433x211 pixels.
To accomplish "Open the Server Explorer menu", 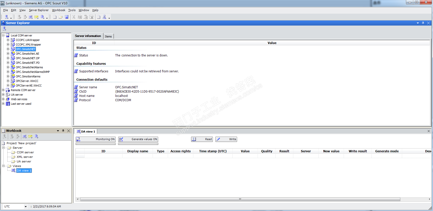I will pyautogui.click(x=39, y=10).
